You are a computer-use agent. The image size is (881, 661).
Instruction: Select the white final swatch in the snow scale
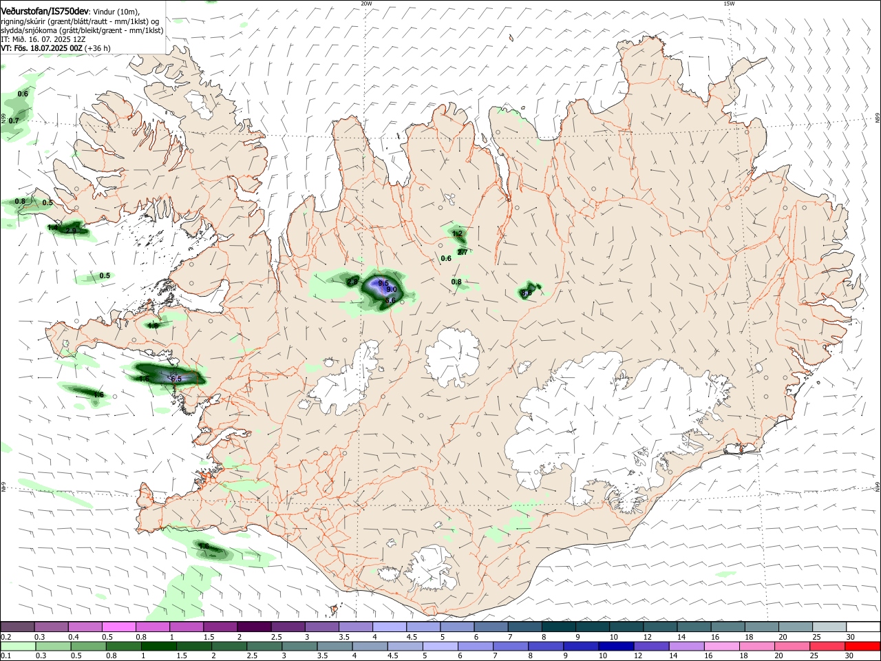[x=863, y=627]
